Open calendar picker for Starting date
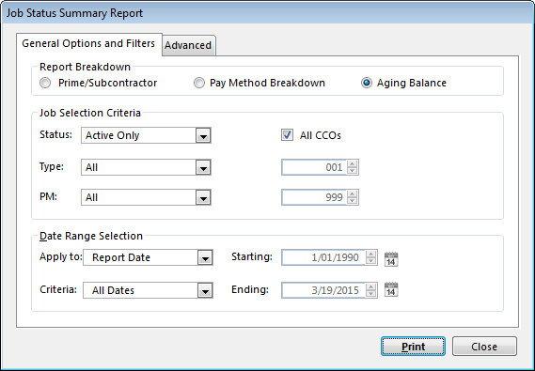The height and width of the screenshot is (371, 535). point(391,259)
